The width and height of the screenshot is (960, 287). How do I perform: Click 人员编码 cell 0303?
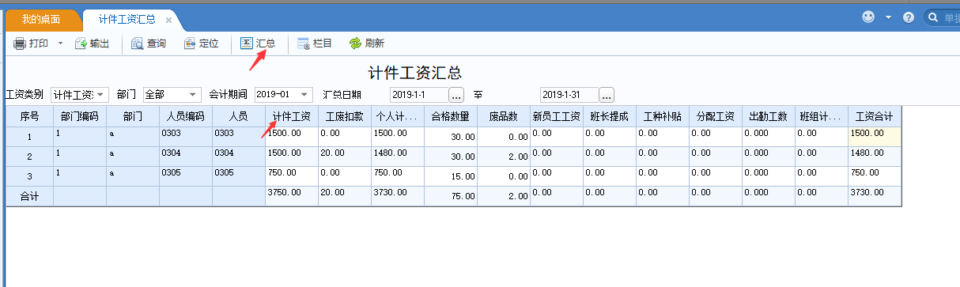click(x=186, y=136)
